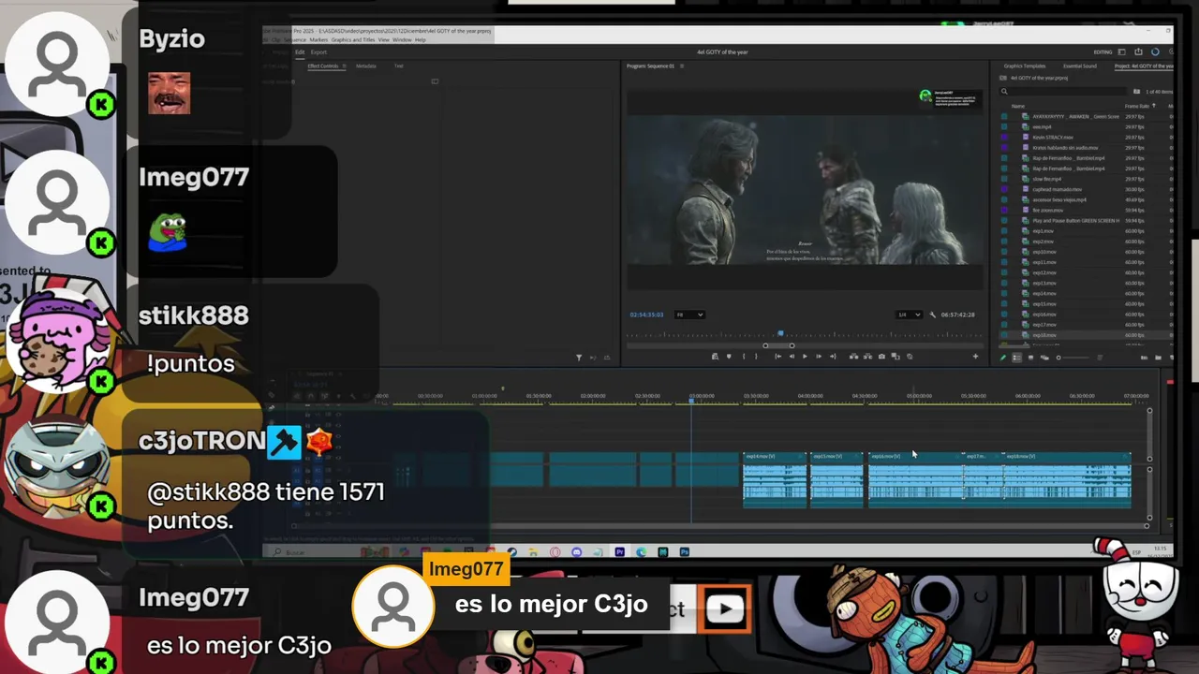The height and width of the screenshot is (674, 1199).
Task: Open the Graphics and Titles menu
Action: click(x=353, y=39)
